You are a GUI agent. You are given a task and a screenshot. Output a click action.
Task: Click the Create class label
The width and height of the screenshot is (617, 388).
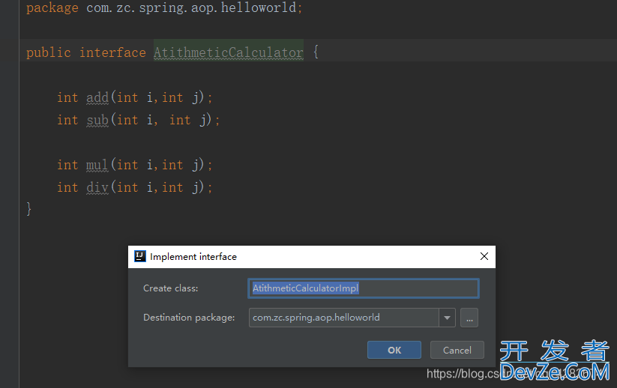coord(170,288)
